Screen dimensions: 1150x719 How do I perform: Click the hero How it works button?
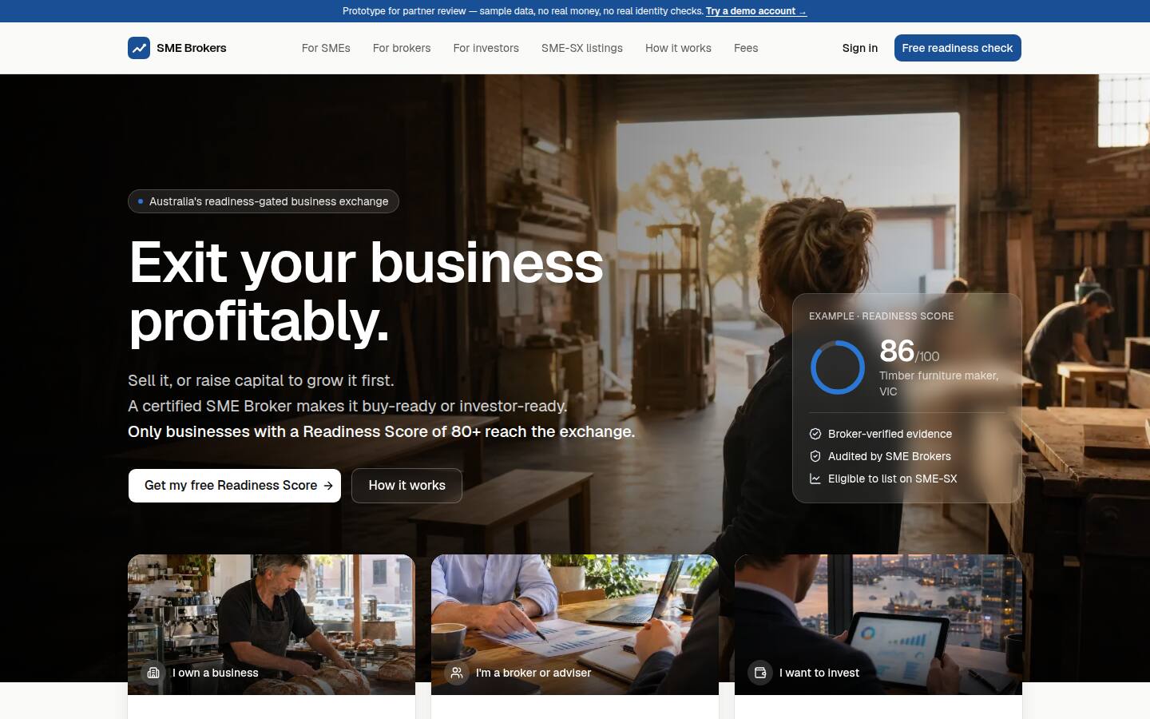click(406, 486)
